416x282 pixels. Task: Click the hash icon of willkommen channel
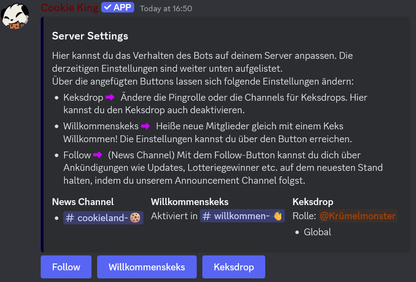[206, 216]
